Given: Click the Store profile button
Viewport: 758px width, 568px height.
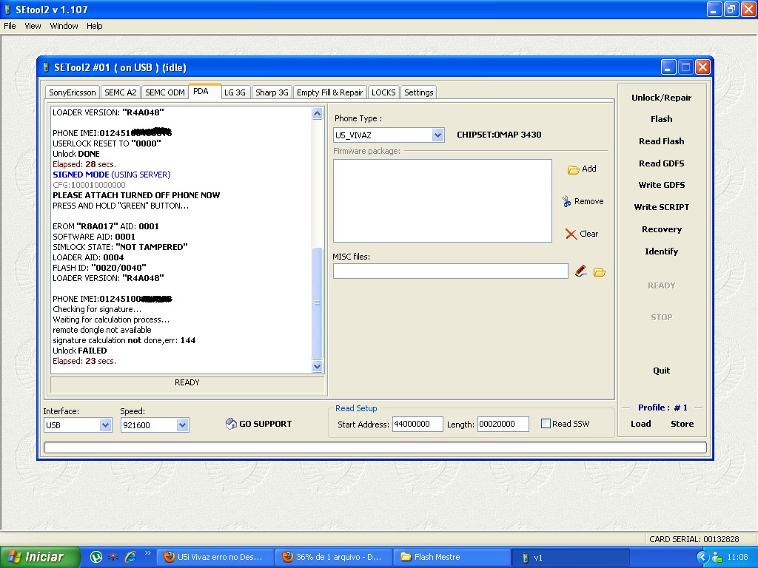Looking at the screenshot, I should click(x=682, y=424).
